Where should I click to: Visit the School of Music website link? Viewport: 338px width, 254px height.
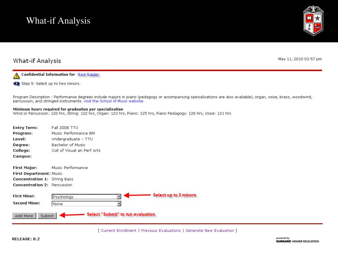[114, 101]
